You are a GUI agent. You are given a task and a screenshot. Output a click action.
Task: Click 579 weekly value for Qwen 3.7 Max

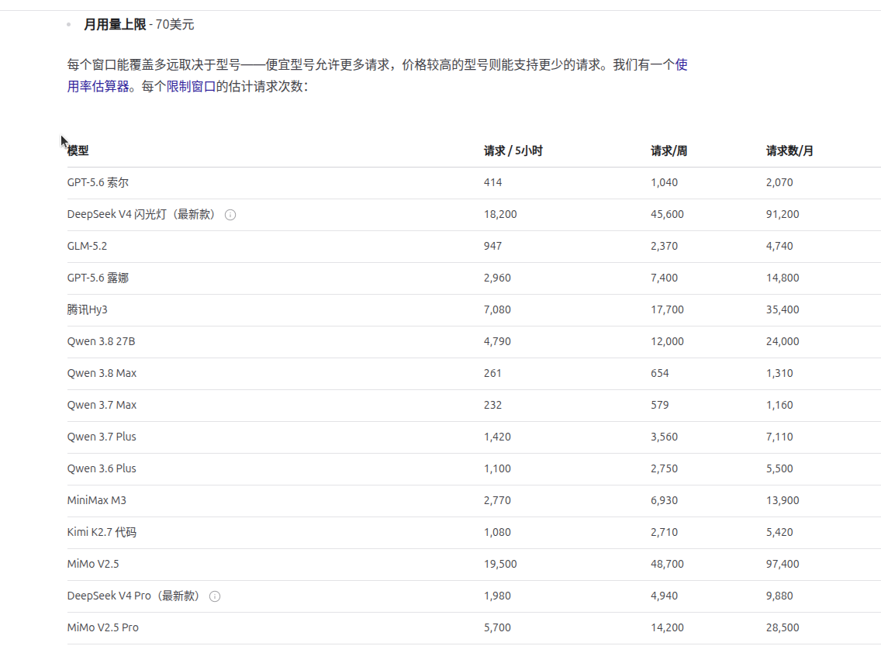660,405
